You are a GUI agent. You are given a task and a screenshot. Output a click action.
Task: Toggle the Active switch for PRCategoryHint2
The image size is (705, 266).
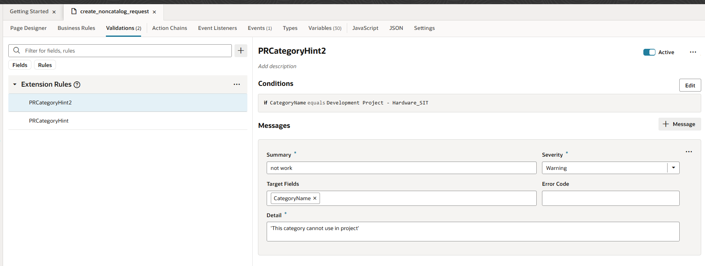(649, 52)
